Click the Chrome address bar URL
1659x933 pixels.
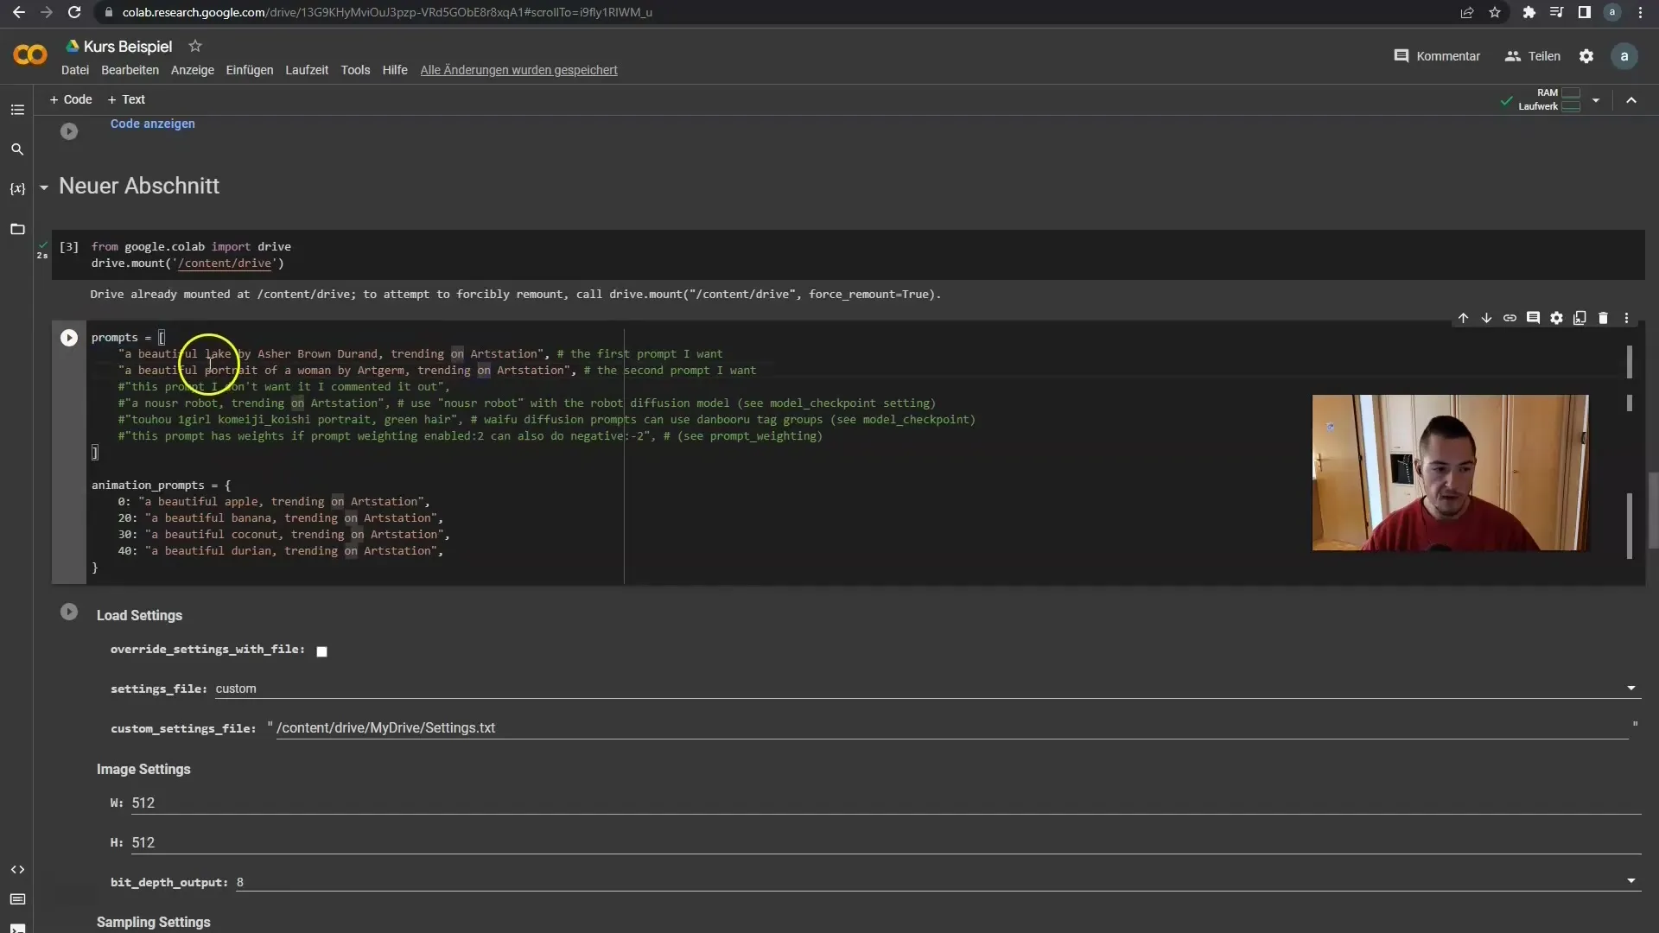[387, 12]
